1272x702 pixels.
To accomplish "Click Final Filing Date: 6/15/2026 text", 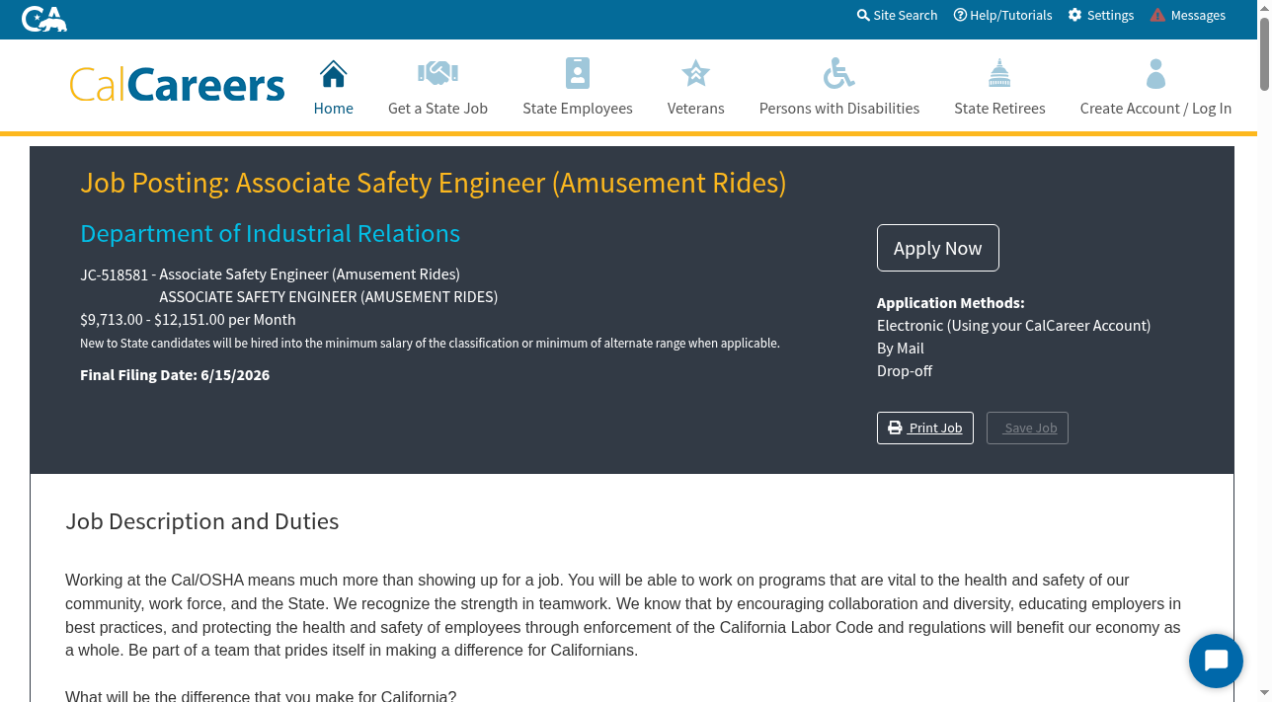I will [x=175, y=375].
